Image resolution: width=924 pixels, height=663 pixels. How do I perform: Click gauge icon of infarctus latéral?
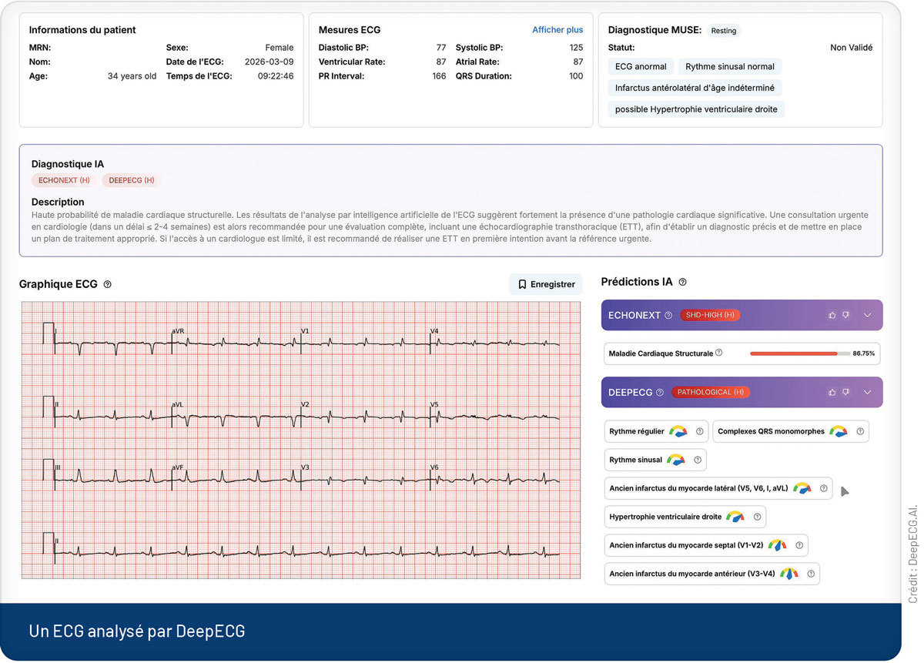coord(802,488)
